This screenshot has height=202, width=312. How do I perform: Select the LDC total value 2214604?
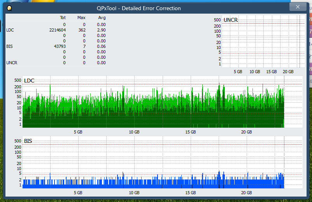click(x=58, y=30)
